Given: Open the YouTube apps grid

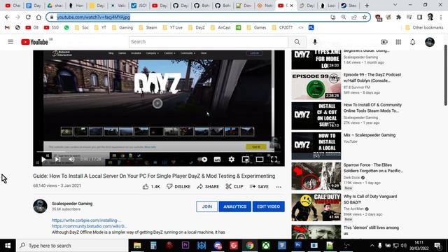Looking at the screenshot, I should pyautogui.click(x=398, y=42).
